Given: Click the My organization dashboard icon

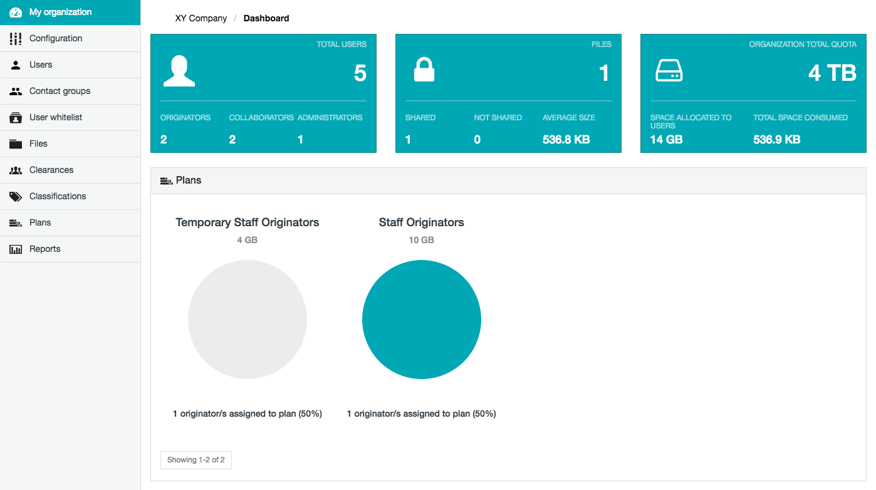Looking at the screenshot, I should pos(16,13).
